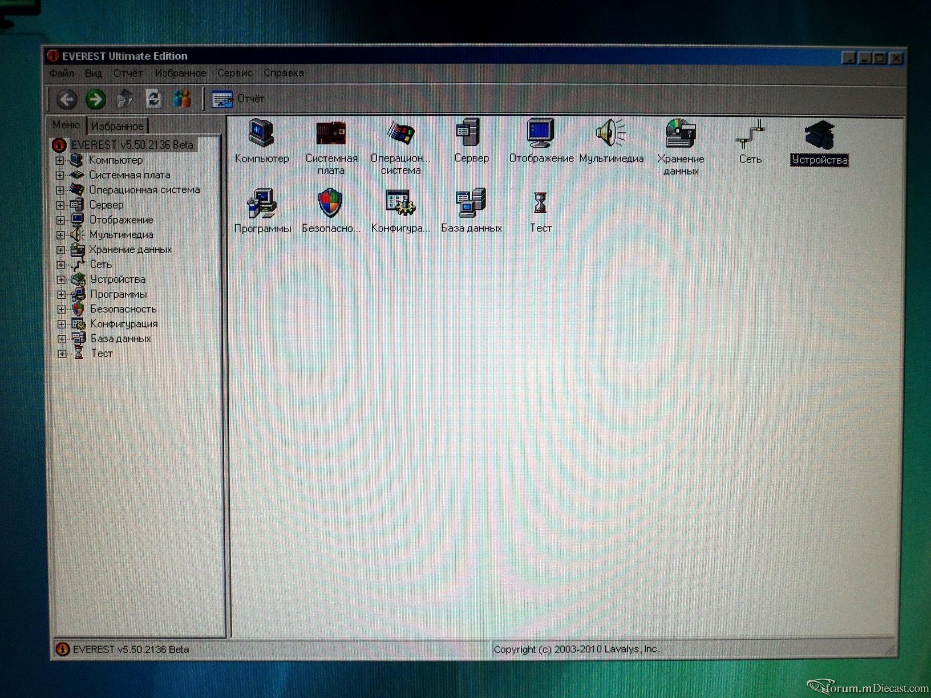Open the Хранение данных icon in main pane
Image resolution: width=931 pixels, height=698 pixels.
681,147
